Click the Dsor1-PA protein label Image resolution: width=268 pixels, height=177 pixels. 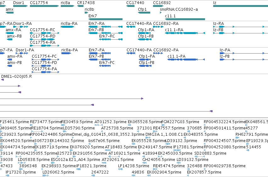(25, 50)
